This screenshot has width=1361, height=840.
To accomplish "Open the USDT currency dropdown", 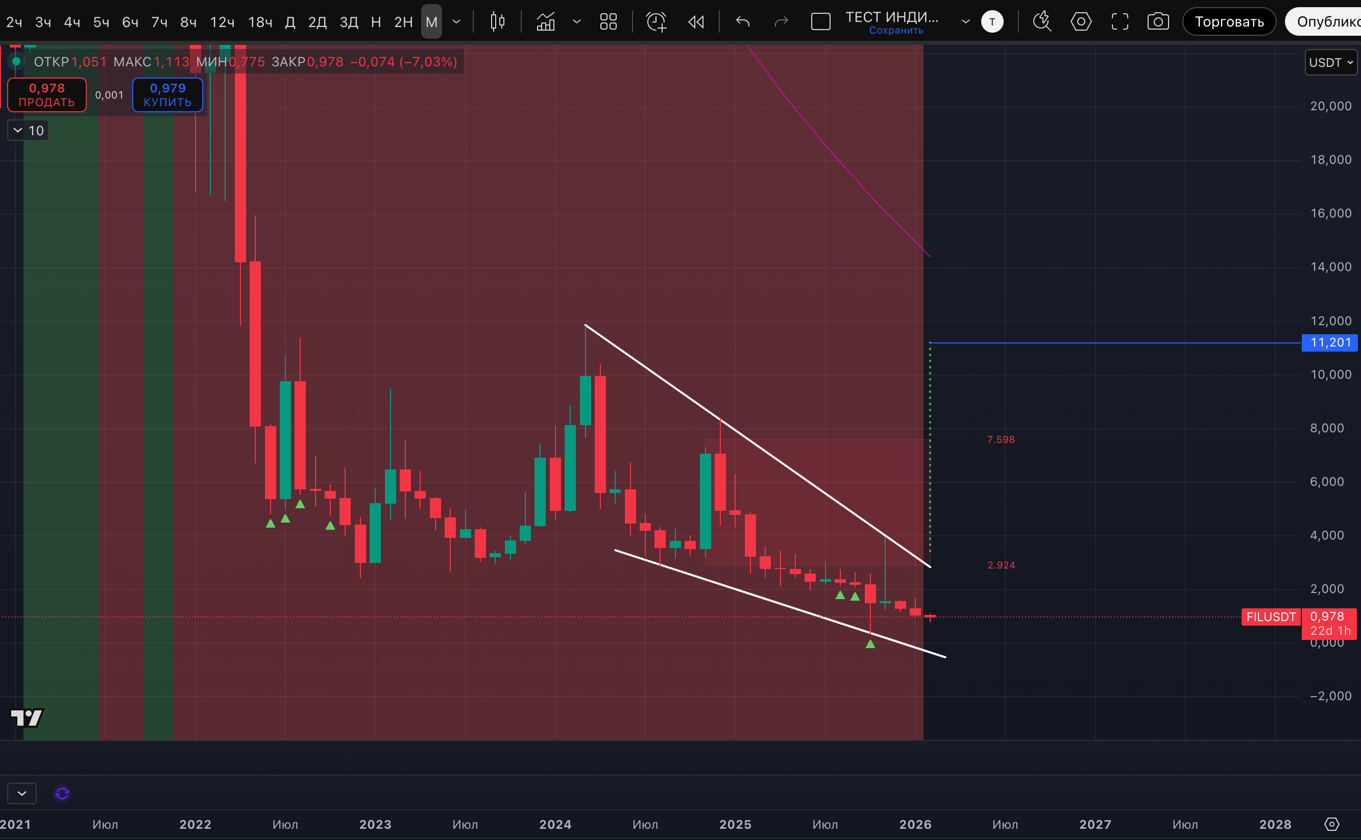I will click(1330, 62).
